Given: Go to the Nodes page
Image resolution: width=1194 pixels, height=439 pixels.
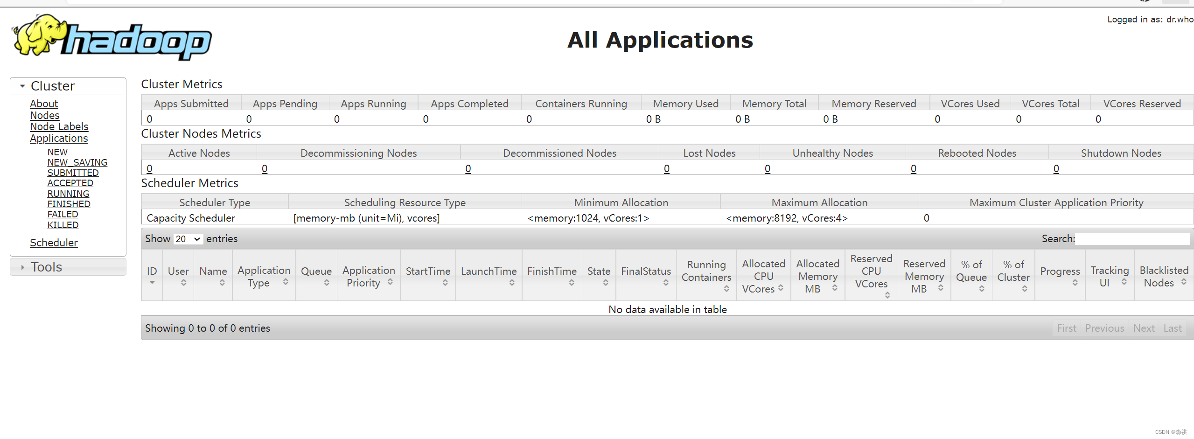Looking at the screenshot, I should (45, 115).
